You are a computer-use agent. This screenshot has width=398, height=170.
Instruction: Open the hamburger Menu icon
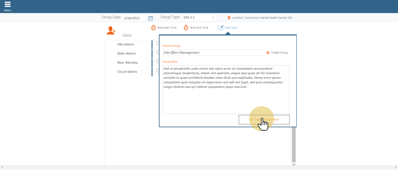click(x=7, y=5)
